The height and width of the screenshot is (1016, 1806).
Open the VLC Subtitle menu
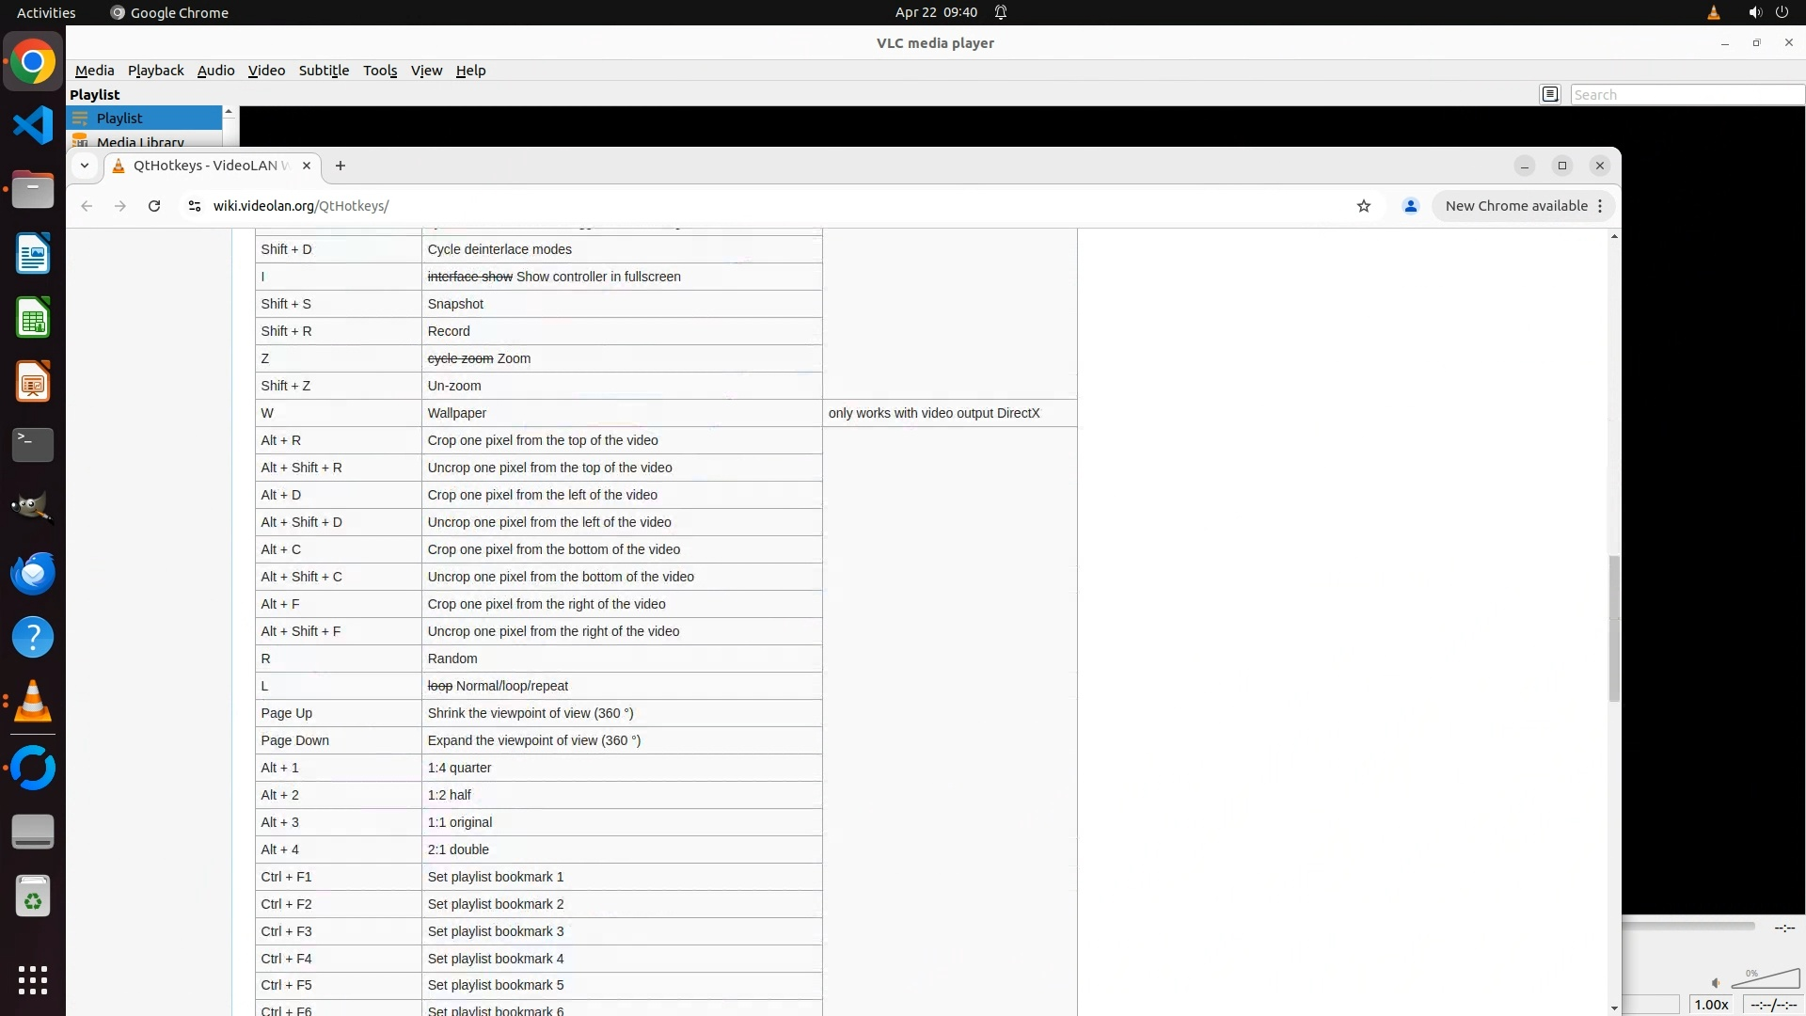coord(324,71)
